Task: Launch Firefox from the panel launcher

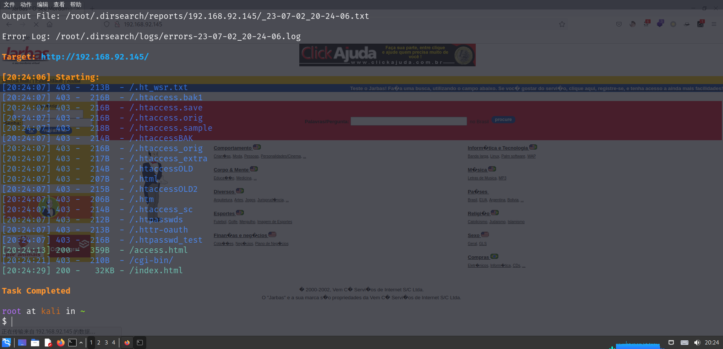Action: click(x=60, y=343)
